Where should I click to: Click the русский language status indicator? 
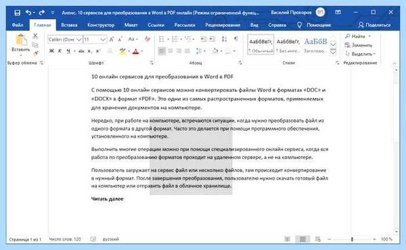tap(111, 239)
